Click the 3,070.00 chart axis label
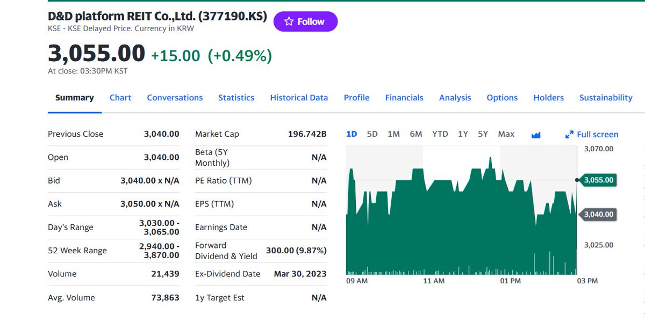 pyautogui.click(x=599, y=149)
